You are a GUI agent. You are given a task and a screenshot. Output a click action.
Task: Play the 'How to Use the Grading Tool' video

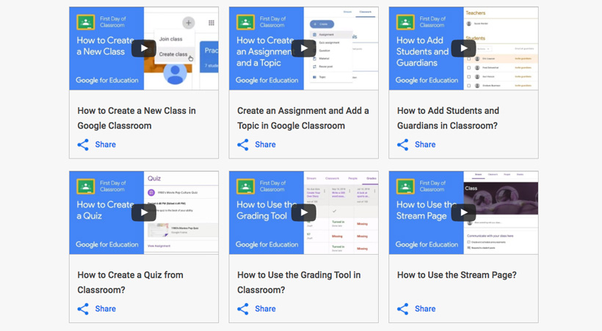303,213
